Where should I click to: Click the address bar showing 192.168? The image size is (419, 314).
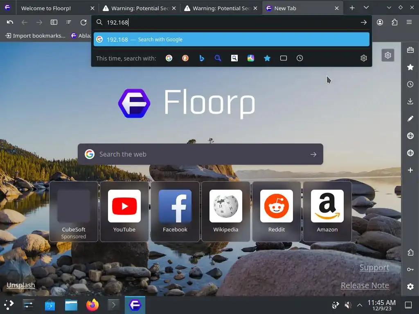click(232, 22)
